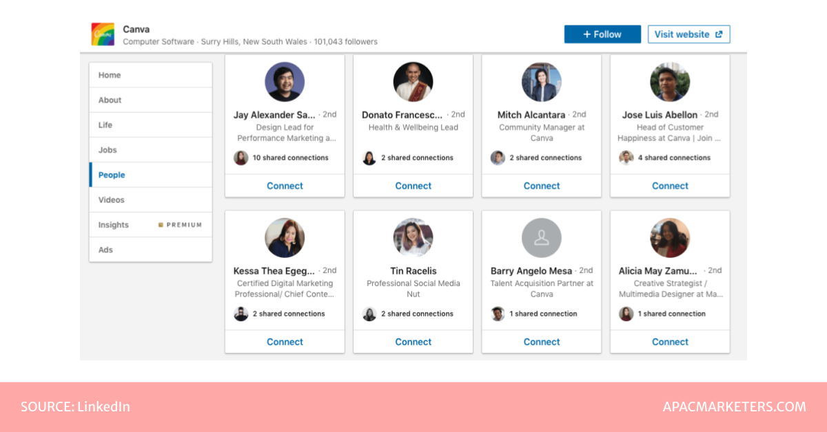Open the Ads section
Image resolution: width=827 pixels, height=432 pixels.
(x=150, y=250)
